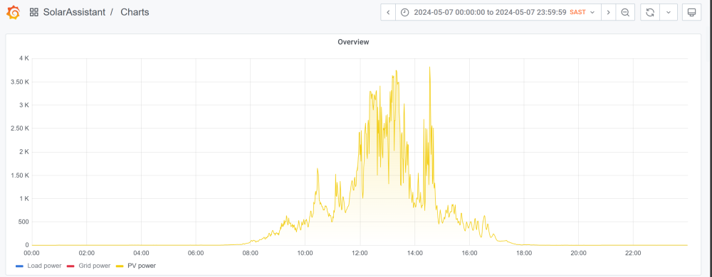The height and width of the screenshot is (277, 712).
Task: Open the Overview panel title menu
Action: tap(353, 42)
